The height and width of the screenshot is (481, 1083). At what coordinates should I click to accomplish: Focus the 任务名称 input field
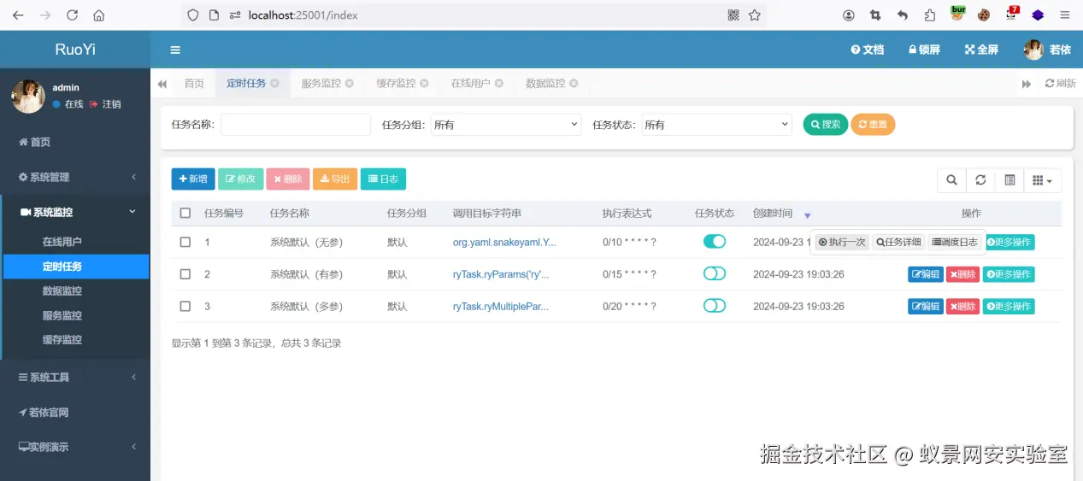[x=296, y=125]
